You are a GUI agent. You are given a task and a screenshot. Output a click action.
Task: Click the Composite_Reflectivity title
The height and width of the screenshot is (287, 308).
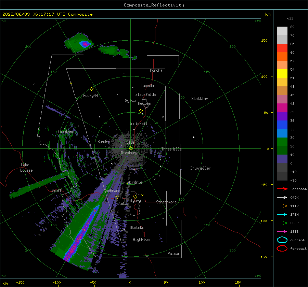click(x=154, y=5)
